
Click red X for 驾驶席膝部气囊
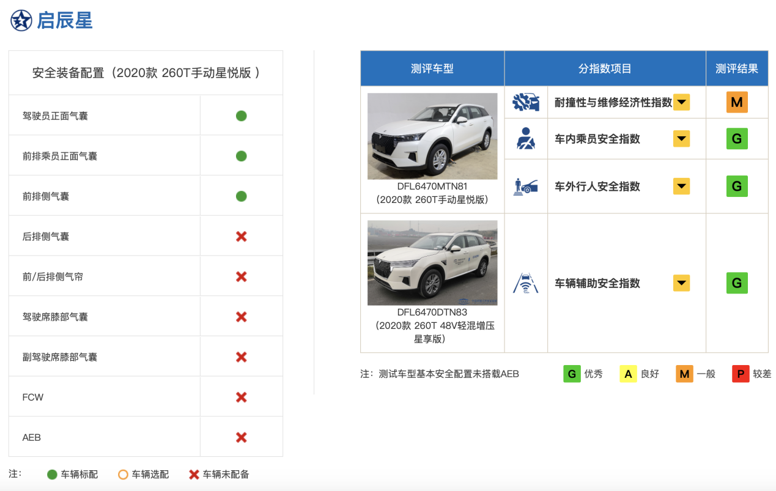pyautogui.click(x=241, y=317)
